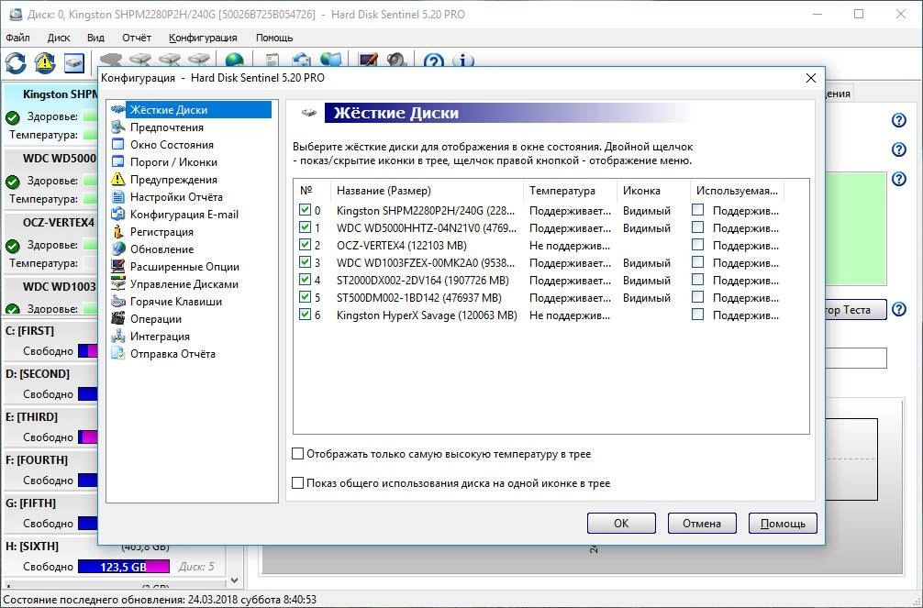Click the H: [SIXTH] free space bar

click(x=124, y=567)
